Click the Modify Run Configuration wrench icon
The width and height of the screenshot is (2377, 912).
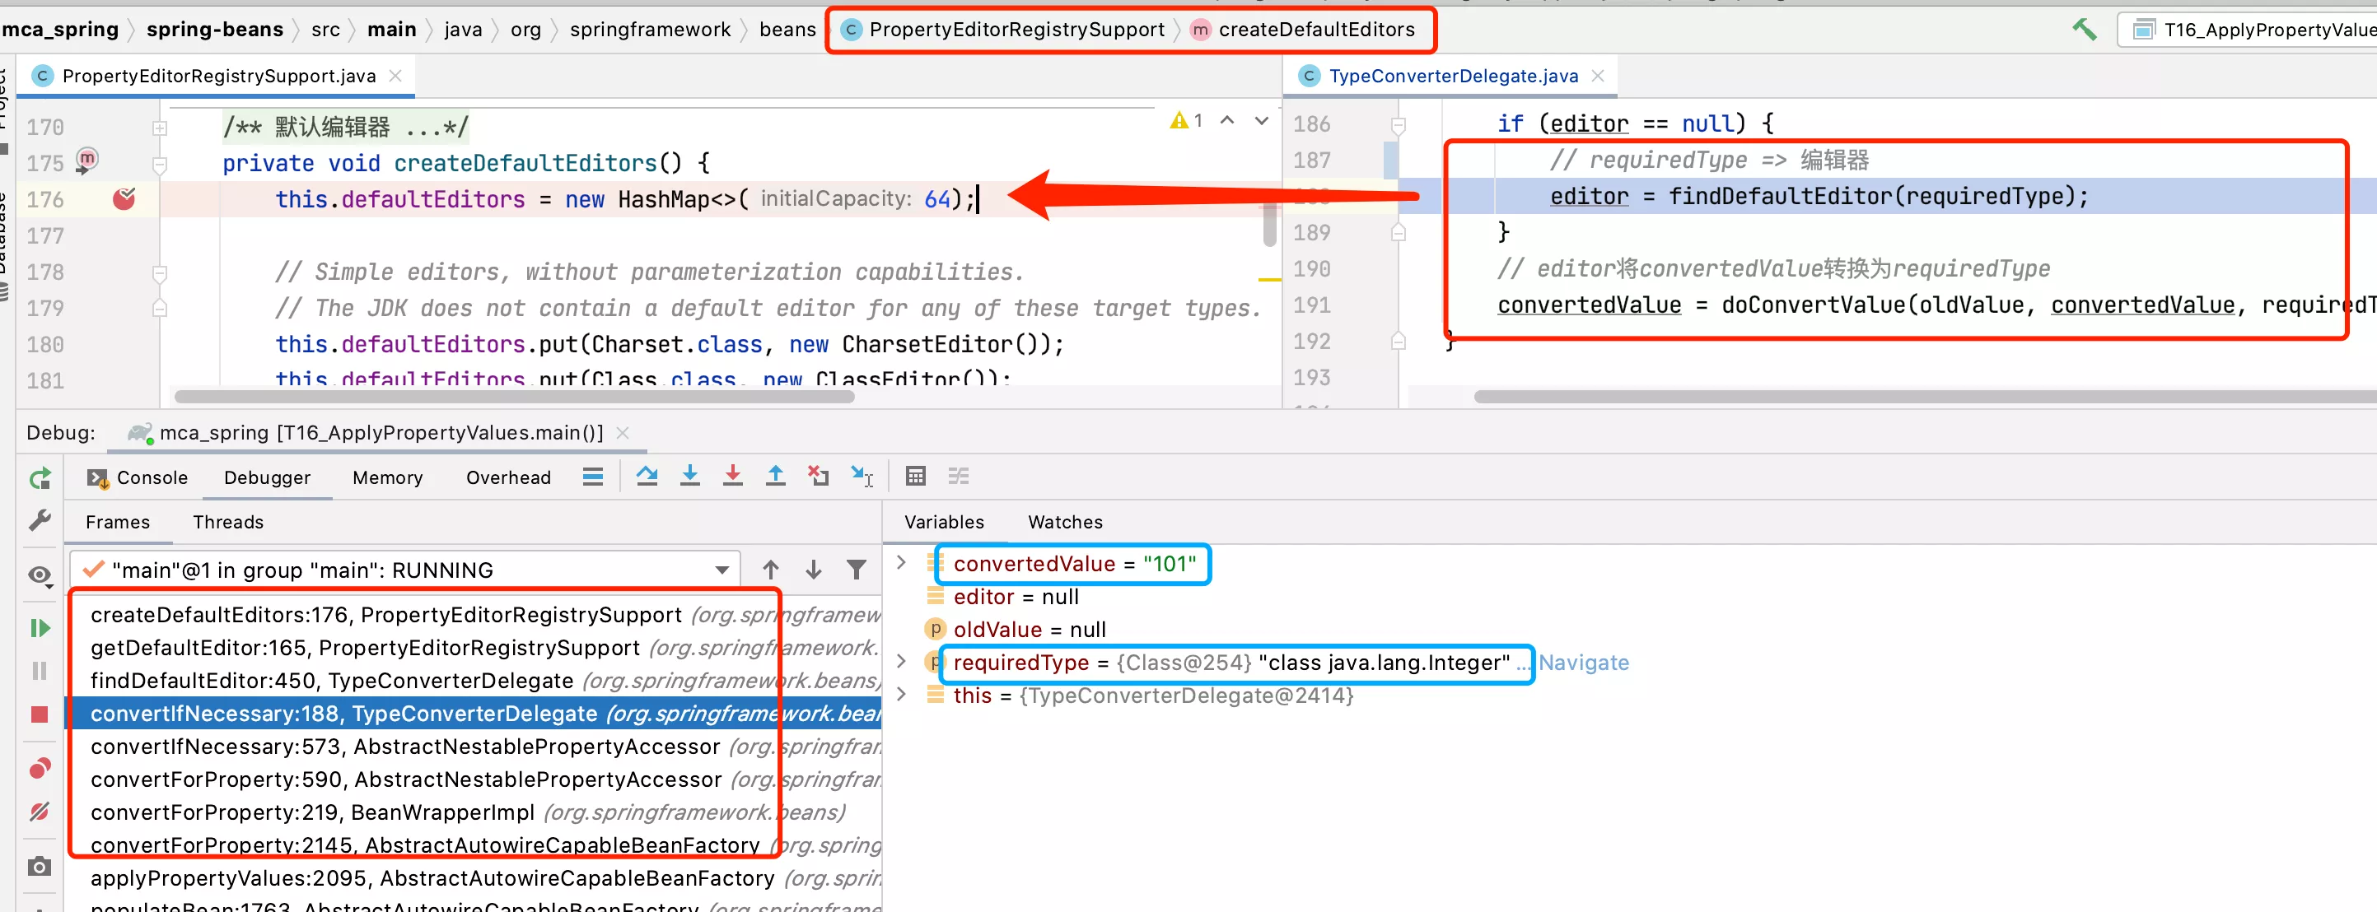coord(40,521)
